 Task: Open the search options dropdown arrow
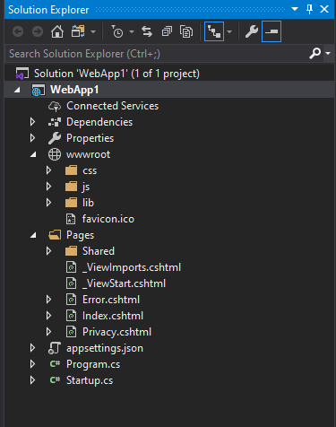click(x=328, y=54)
